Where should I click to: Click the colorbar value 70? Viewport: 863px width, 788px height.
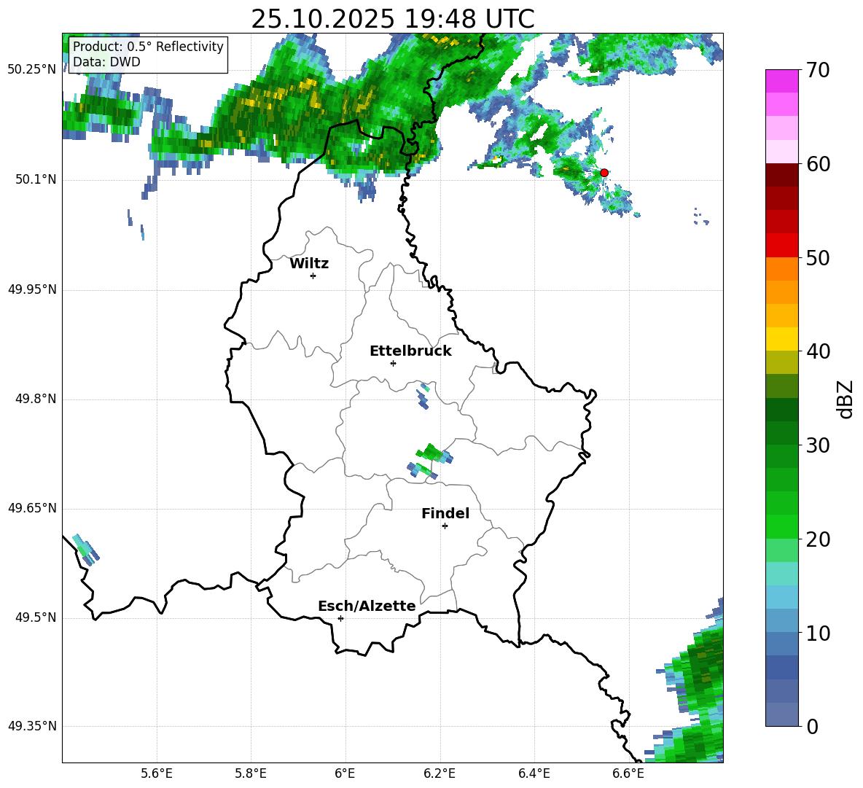[x=818, y=70]
